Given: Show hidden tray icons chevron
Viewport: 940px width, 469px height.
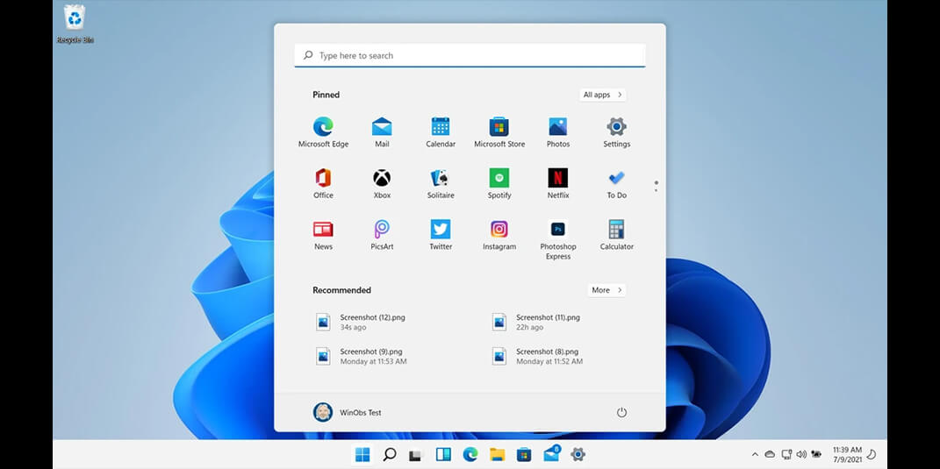Looking at the screenshot, I should [x=755, y=455].
